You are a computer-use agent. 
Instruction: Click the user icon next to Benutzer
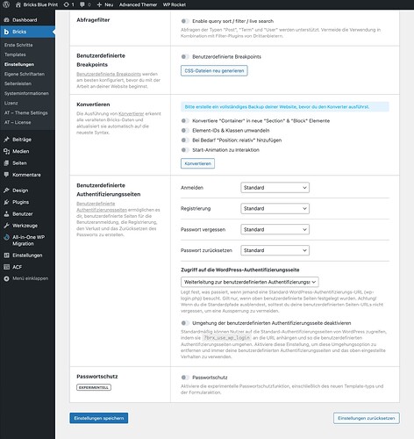6,214
